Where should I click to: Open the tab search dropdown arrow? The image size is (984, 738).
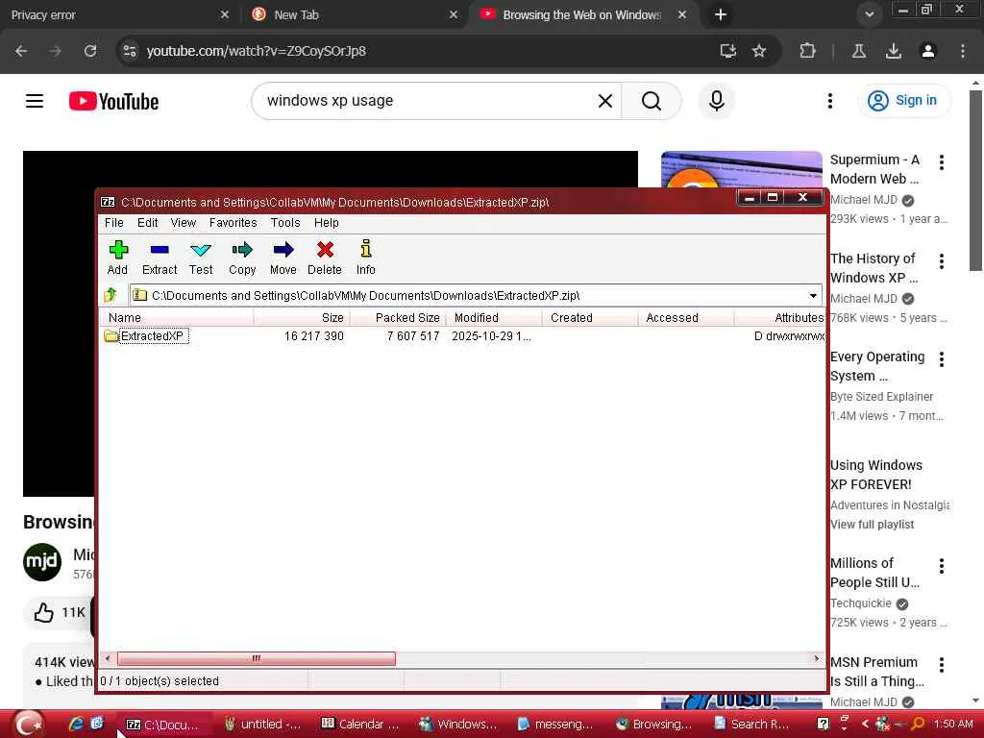pos(869,14)
